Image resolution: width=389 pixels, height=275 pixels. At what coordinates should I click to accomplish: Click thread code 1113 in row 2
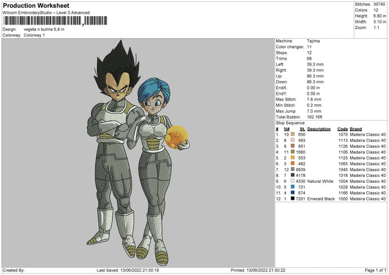pos(343,141)
